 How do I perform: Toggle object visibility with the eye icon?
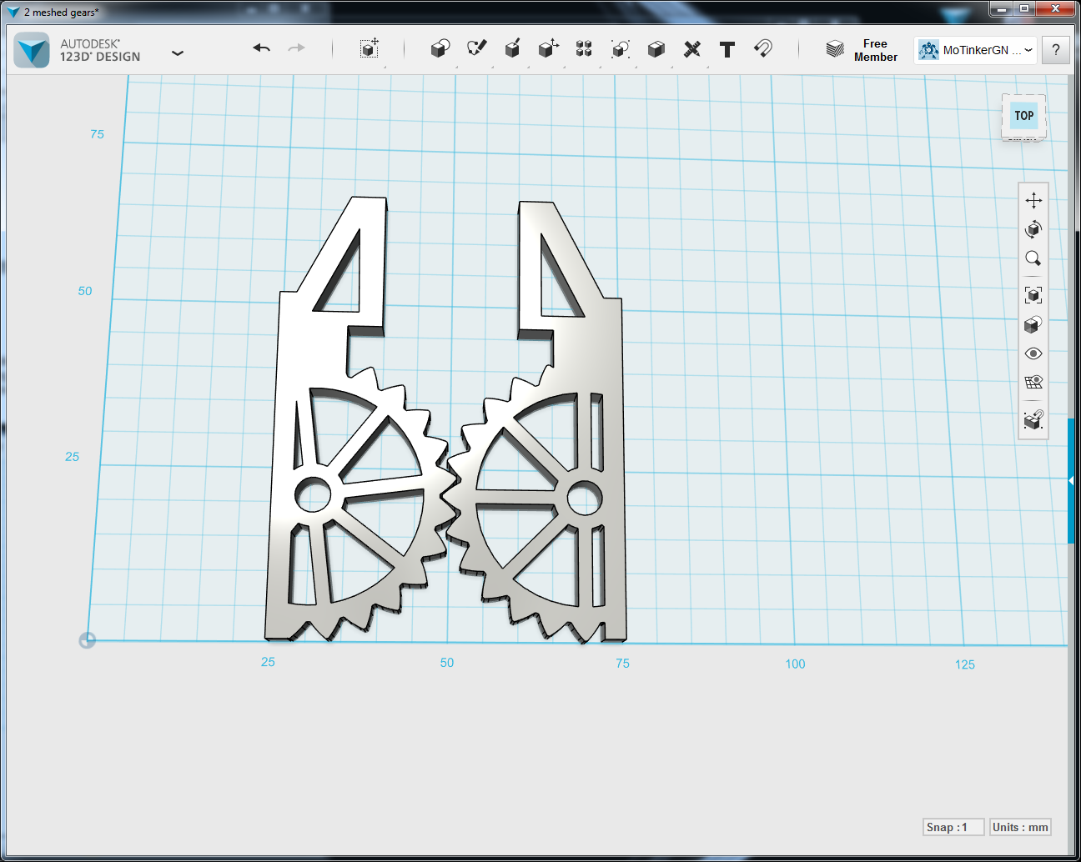(1033, 353)
